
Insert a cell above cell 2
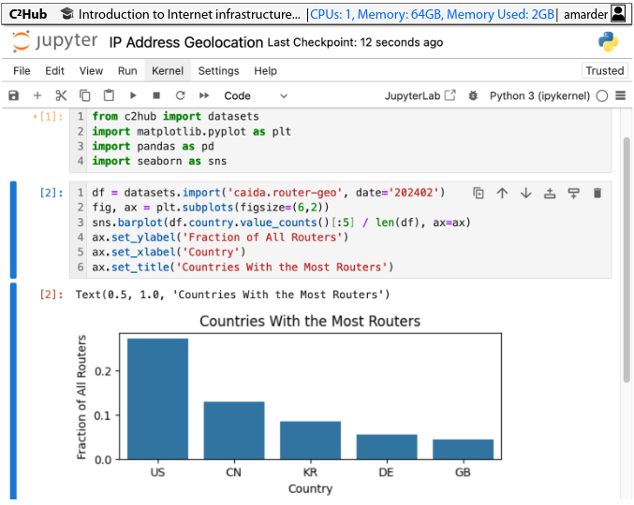point(550,194)
